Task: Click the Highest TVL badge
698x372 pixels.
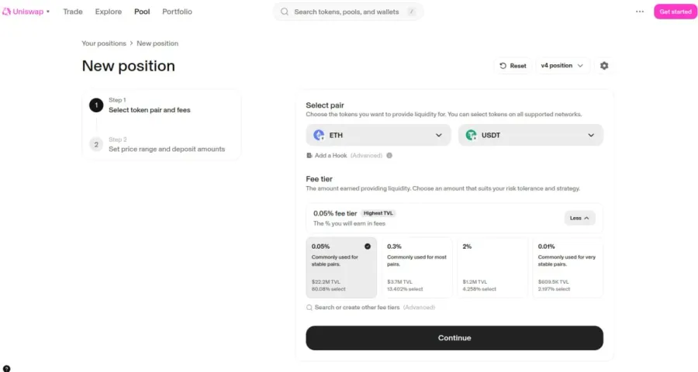Action: coord(378,213)
